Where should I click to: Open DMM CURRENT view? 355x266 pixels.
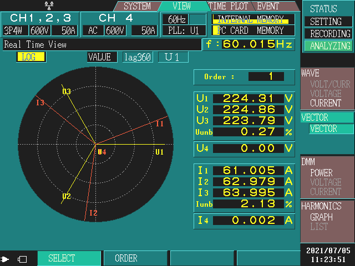pyautogui.click(x=326, y=192)
